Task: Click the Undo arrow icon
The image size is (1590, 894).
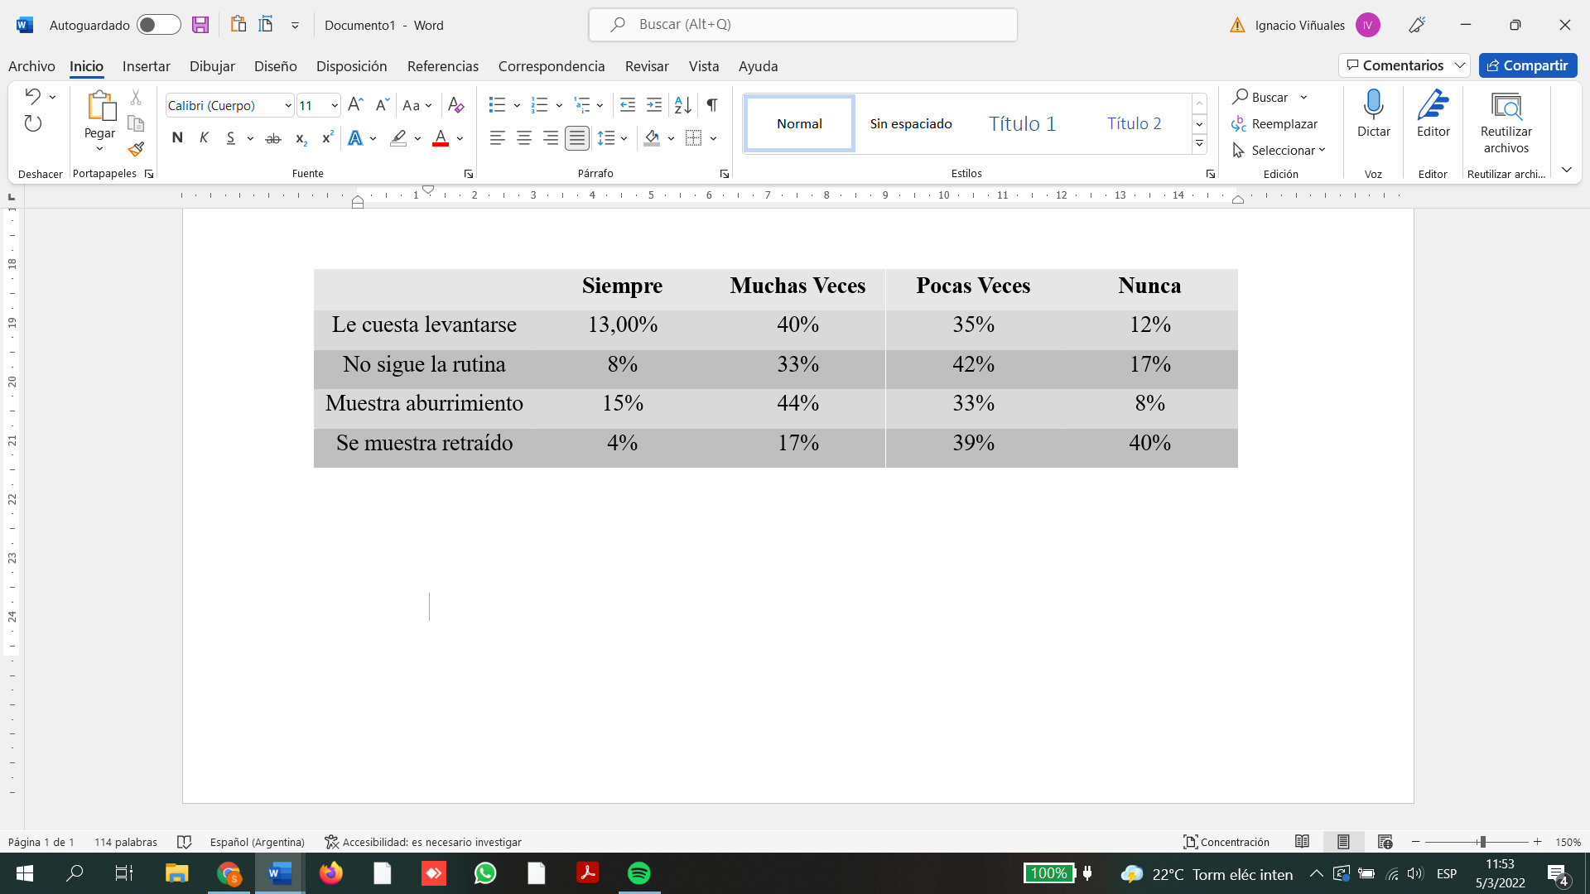Action: point(32,96)
